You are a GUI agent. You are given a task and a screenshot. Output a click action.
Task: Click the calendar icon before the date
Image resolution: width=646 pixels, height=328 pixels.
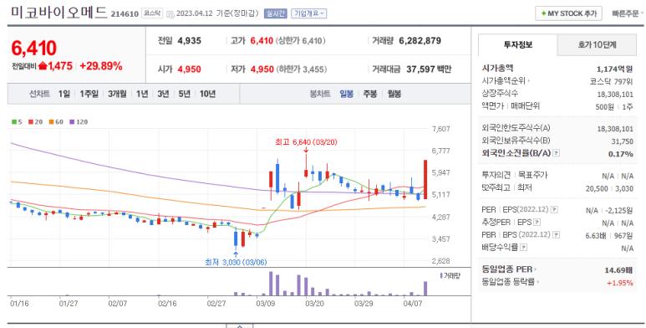coord(170,13)
